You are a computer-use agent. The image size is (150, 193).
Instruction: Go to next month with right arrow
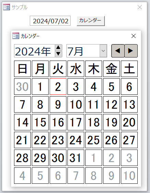point(131,51)
